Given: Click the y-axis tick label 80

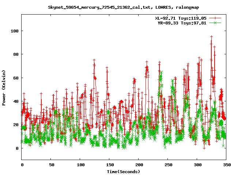Looking at the screenshot, I should coord(16,54).
